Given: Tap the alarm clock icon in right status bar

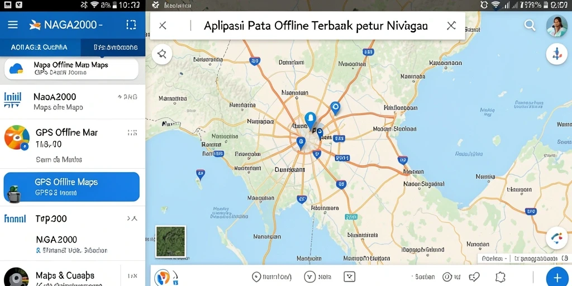Looking at the screenshot, I should 484,4.
